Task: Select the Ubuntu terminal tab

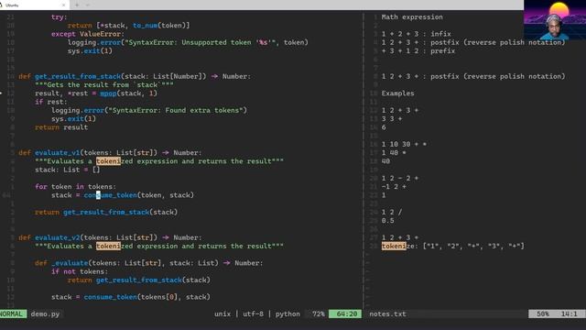Action: [x=34, y=5]
